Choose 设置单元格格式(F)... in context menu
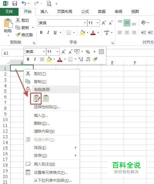This screenshot has height=184, width=154. coord(52,173)
